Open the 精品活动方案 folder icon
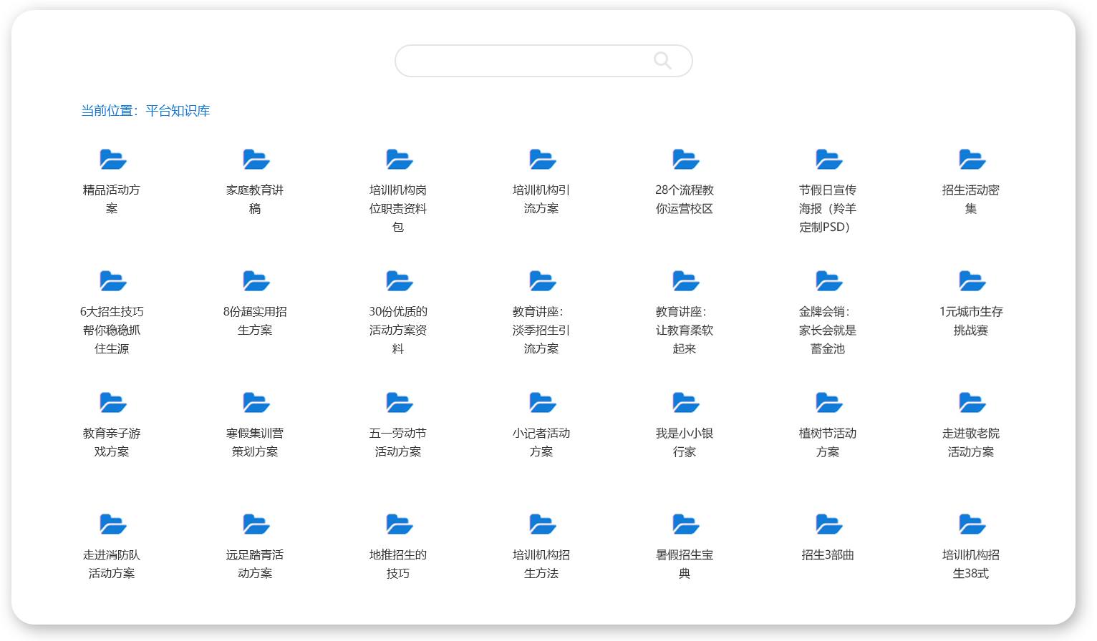Viewport: 1097px width, 641px height. point(112,160)
